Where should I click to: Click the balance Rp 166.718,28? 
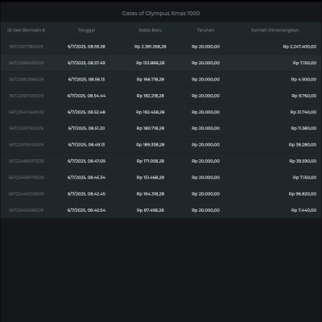point(151,80)
